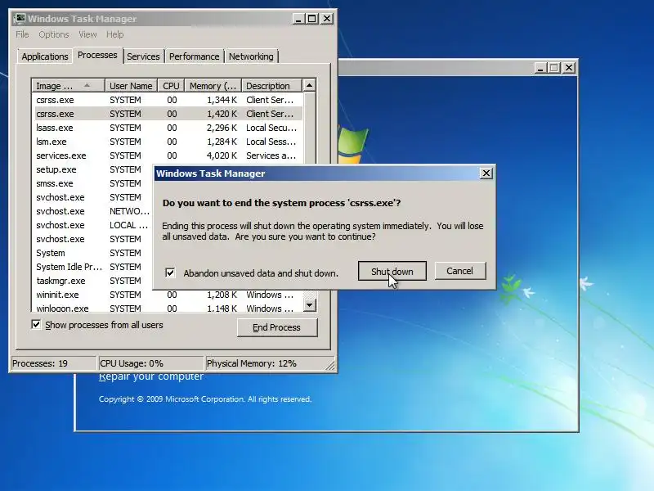Click the 2,296 K memory cell
Viewport: 654px width, 491px height.
[222, 128]
